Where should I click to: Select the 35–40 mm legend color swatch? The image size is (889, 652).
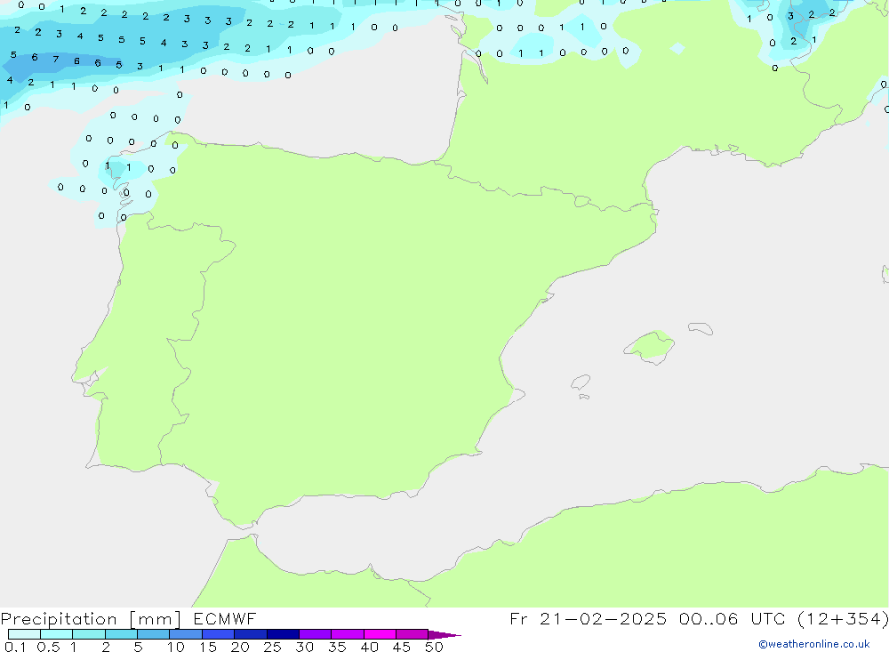point(348,634)
